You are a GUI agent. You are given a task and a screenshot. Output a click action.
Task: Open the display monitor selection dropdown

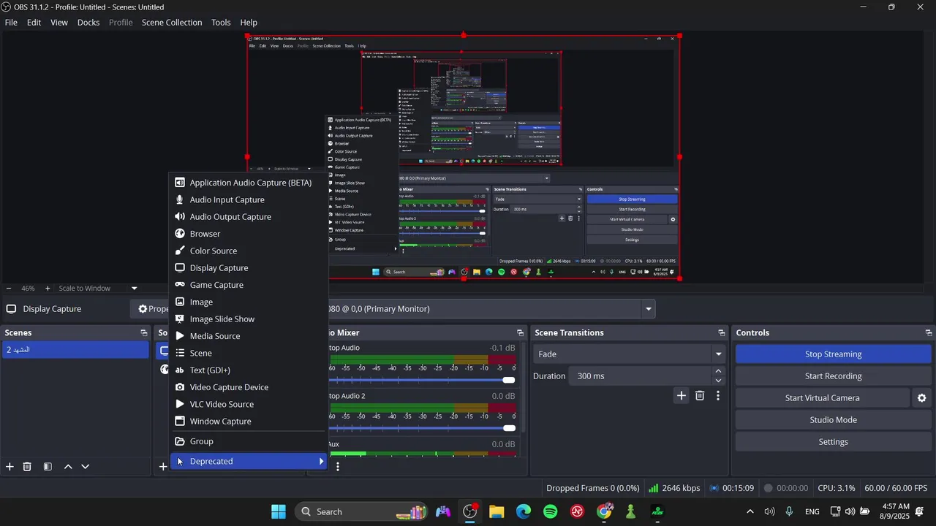648,309
